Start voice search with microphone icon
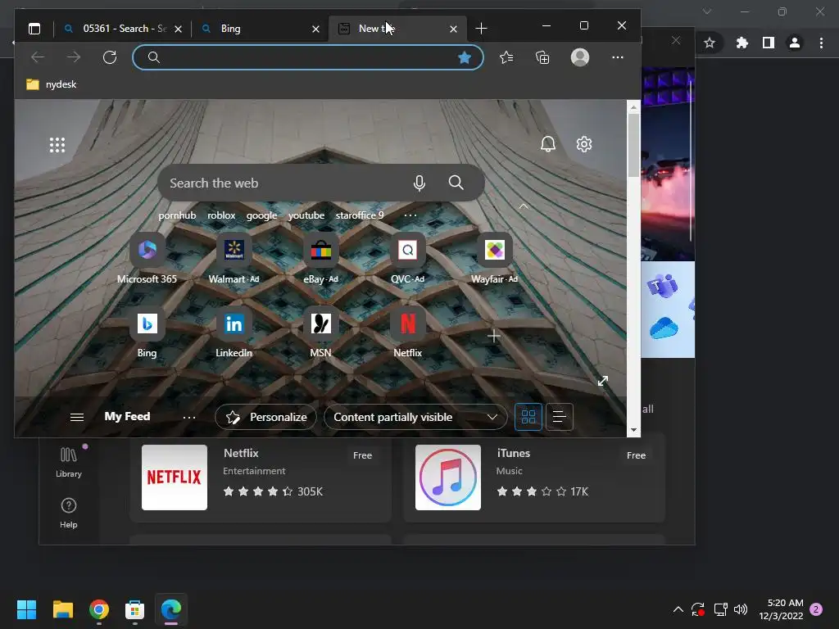The image size is (839, 629). click(419, 183)
